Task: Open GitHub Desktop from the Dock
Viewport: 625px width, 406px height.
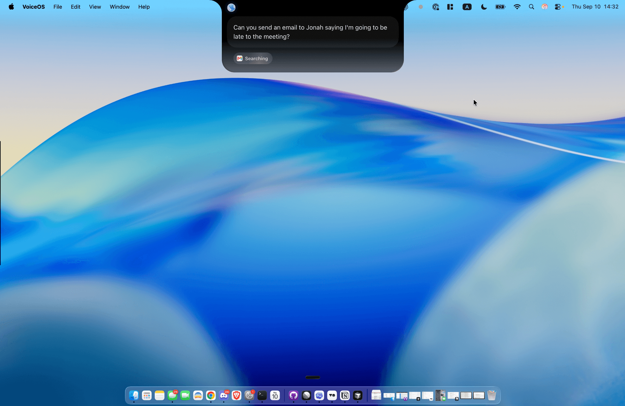Action: click(x=294, y=395)
